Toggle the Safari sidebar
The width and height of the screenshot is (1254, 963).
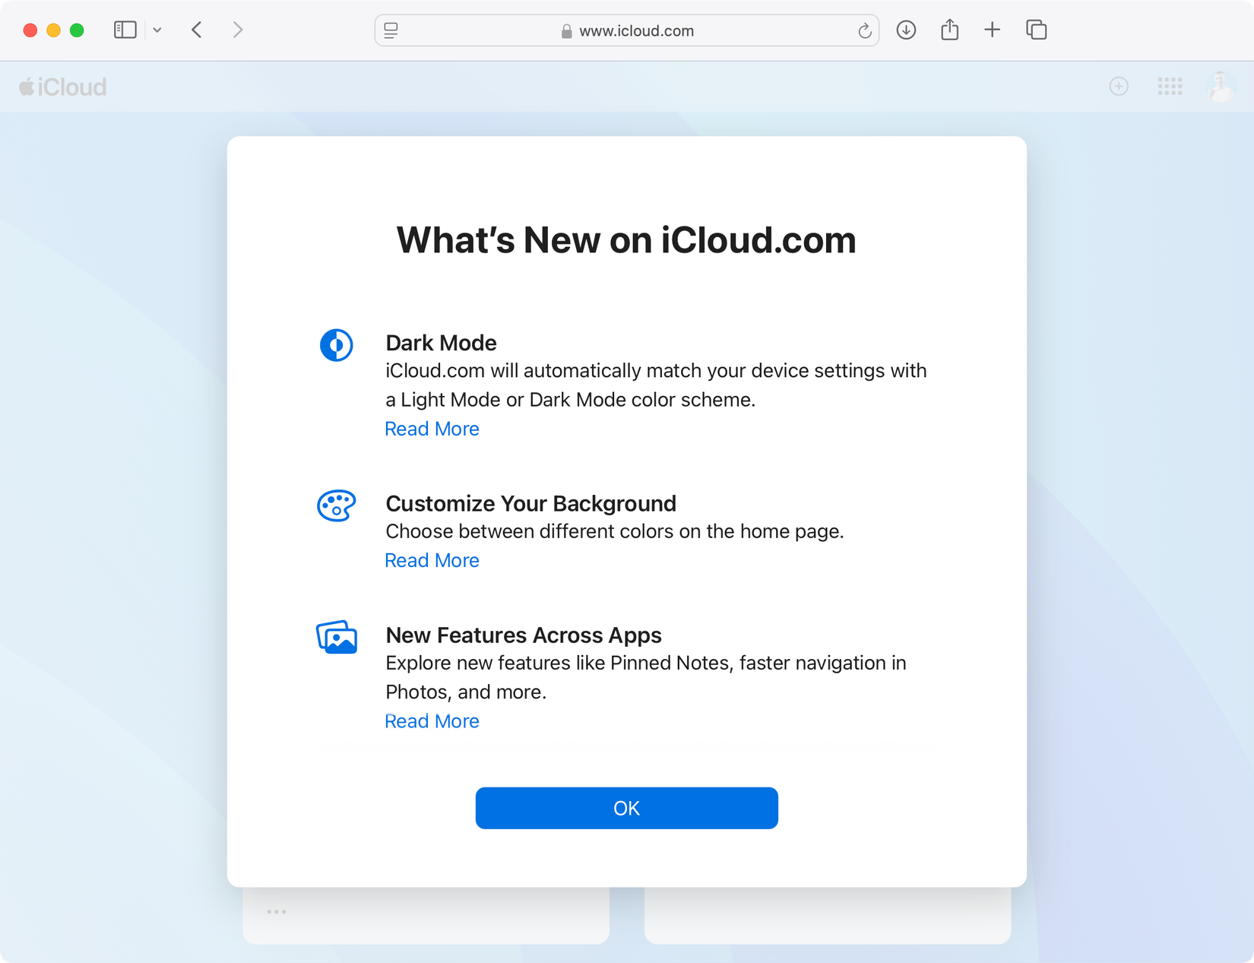click(125, 30)
